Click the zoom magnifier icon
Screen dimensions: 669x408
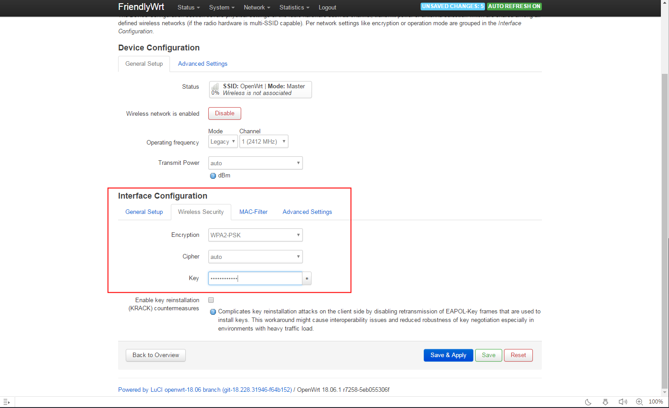(639, 402)
